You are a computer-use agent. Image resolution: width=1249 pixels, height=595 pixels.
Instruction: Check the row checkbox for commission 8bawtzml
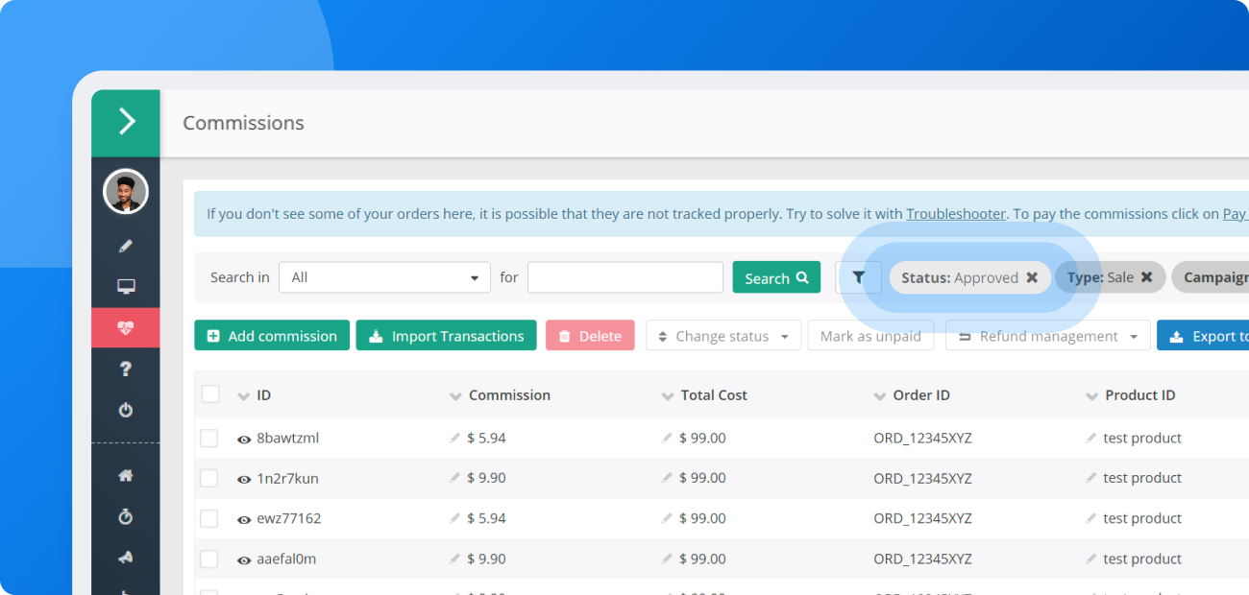[208, 438]
